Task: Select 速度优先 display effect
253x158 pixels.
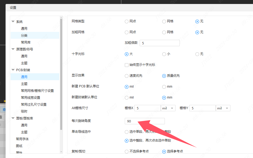Action: click(x=127, y=76)
